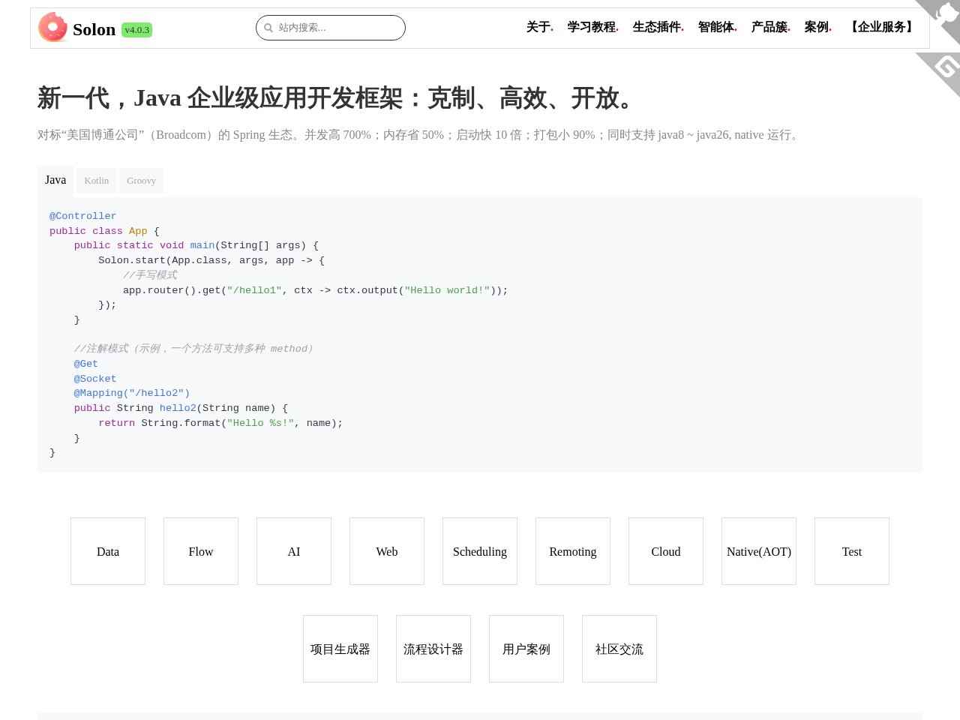The image size is (960, 720).
Task: Open the 产品簇 menu item
Action: (x=770, y=27)
